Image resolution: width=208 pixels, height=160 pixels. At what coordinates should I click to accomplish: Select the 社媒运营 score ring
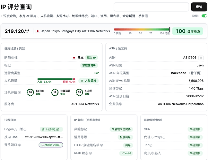[x=55, y=92]
